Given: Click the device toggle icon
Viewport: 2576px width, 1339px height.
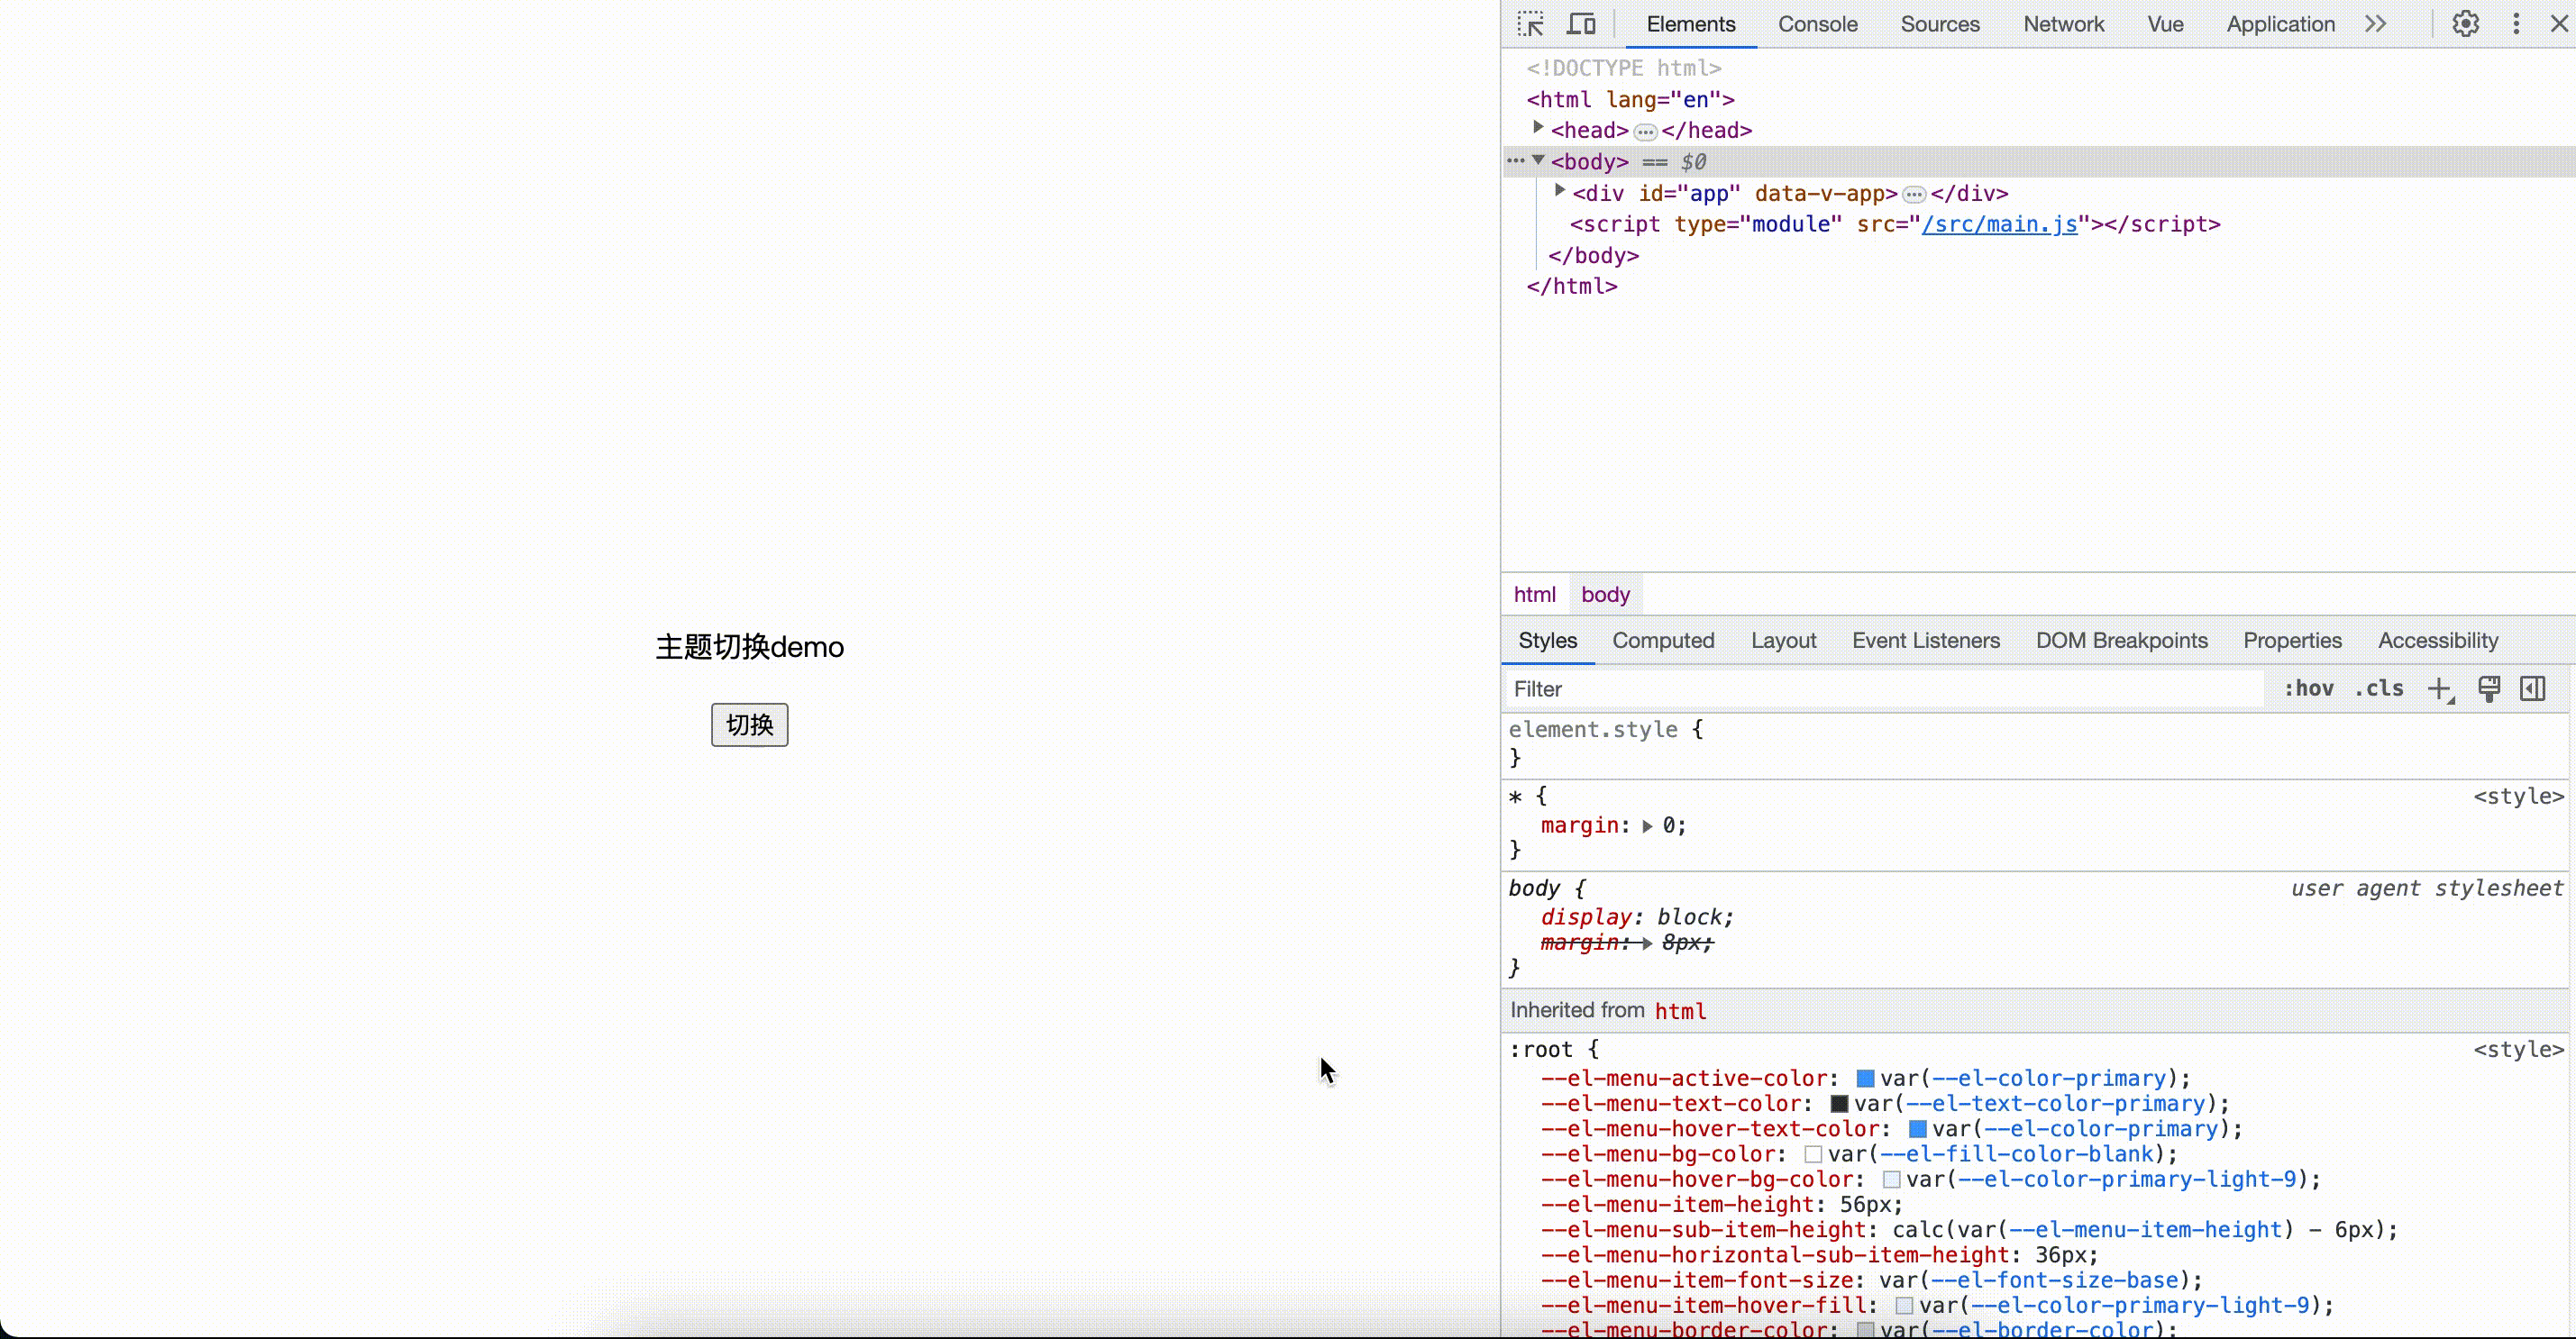Looking at the screenshot, I should 1579,23.
